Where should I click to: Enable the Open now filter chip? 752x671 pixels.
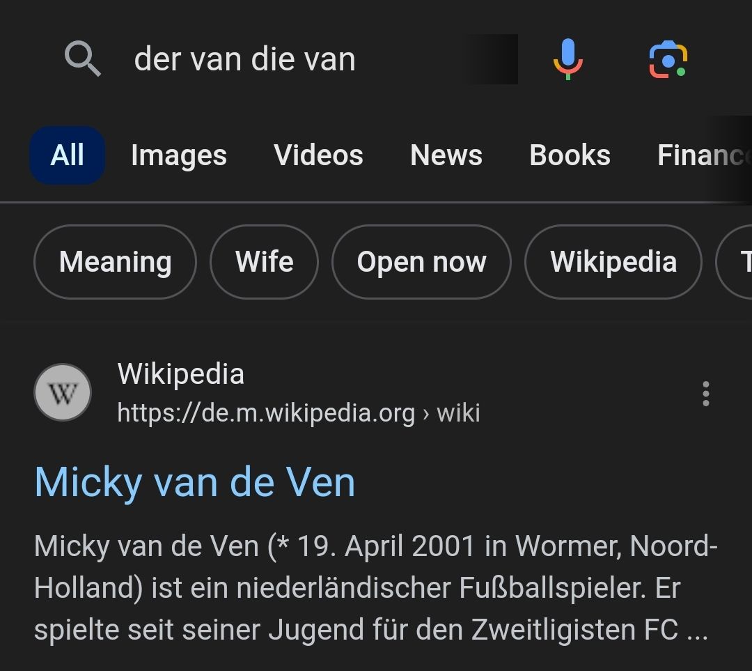421,262
